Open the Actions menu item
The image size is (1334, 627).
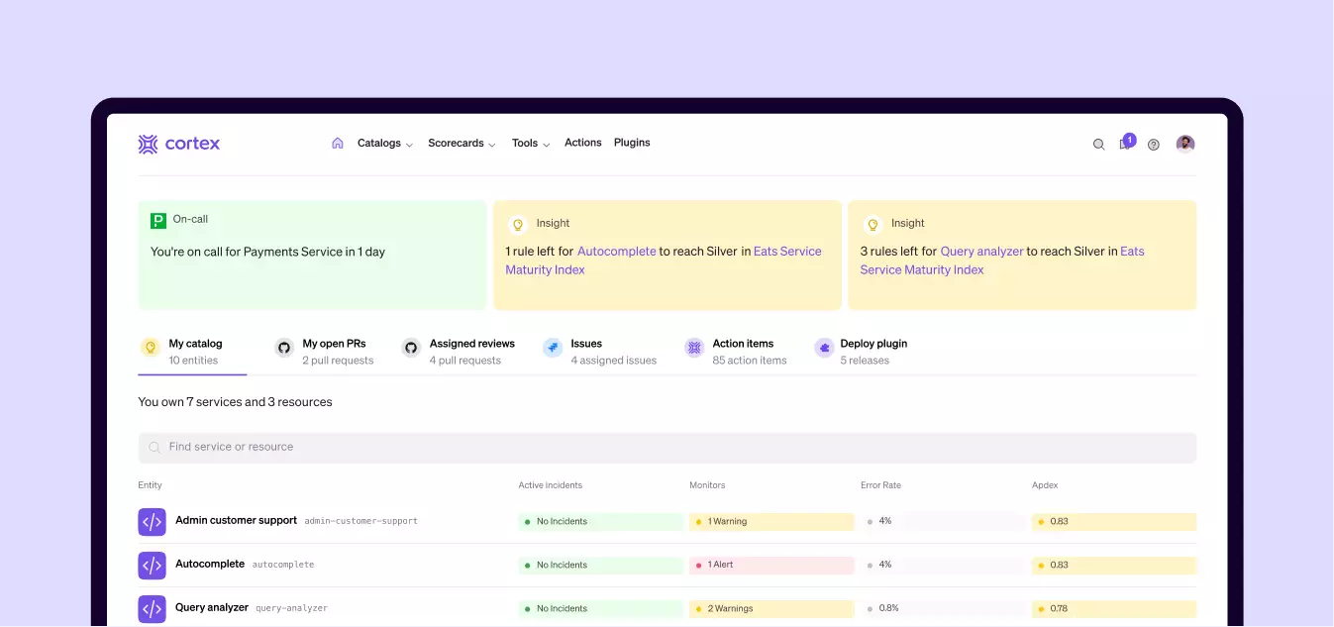(x=582, y=143)
